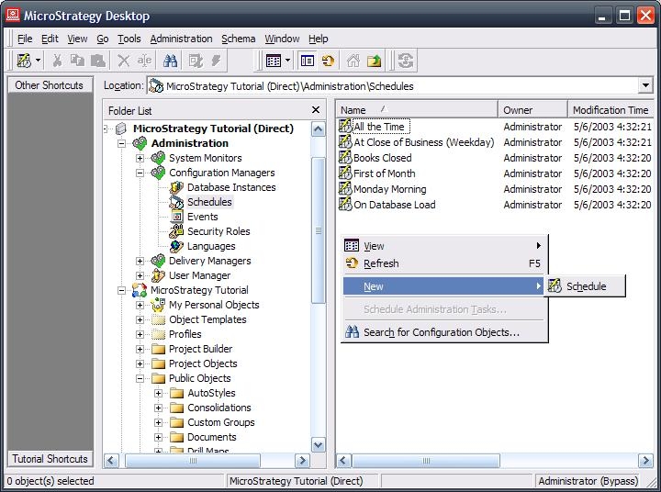Screen dimensions: 661x492
Task: Click the Security Roles tree icon
Action: [x=176, y=231]
